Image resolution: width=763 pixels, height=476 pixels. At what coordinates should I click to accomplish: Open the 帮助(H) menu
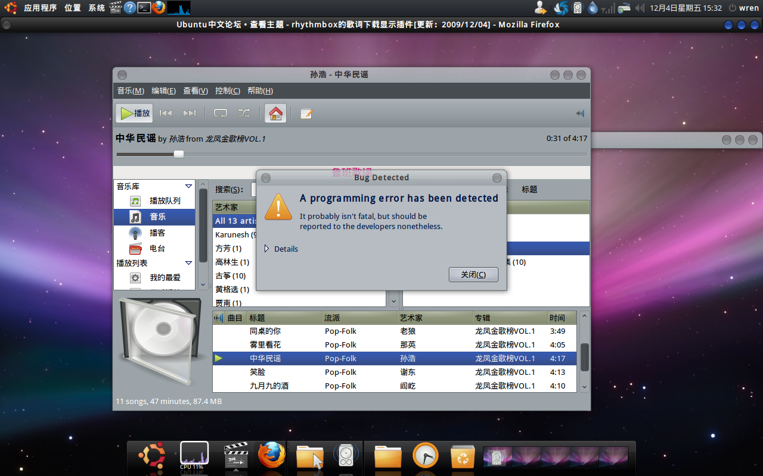coord(260,90)
